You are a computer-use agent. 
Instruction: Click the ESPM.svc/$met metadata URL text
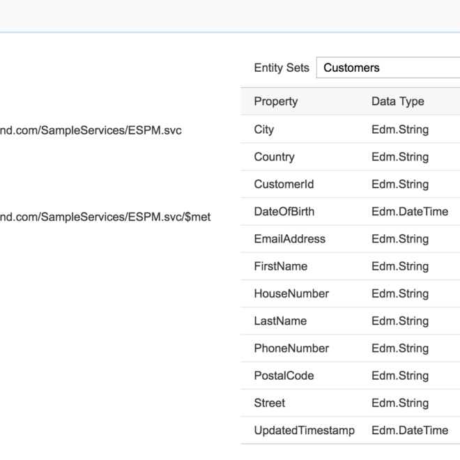[x=105, y=217]
